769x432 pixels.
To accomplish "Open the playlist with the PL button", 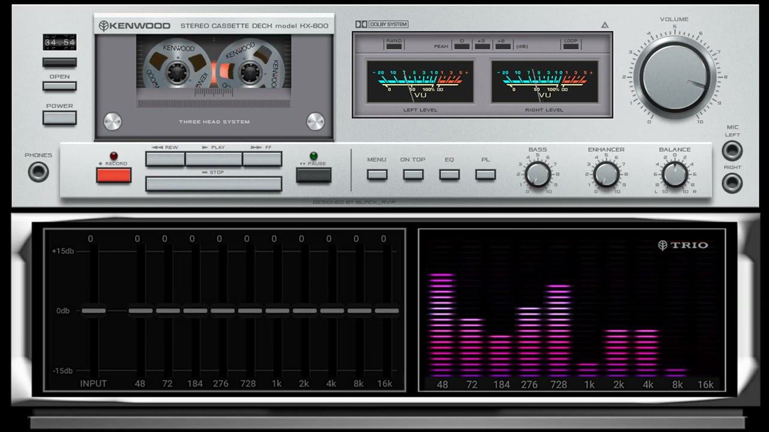I will pyautogui.click(x=485, y=175).
